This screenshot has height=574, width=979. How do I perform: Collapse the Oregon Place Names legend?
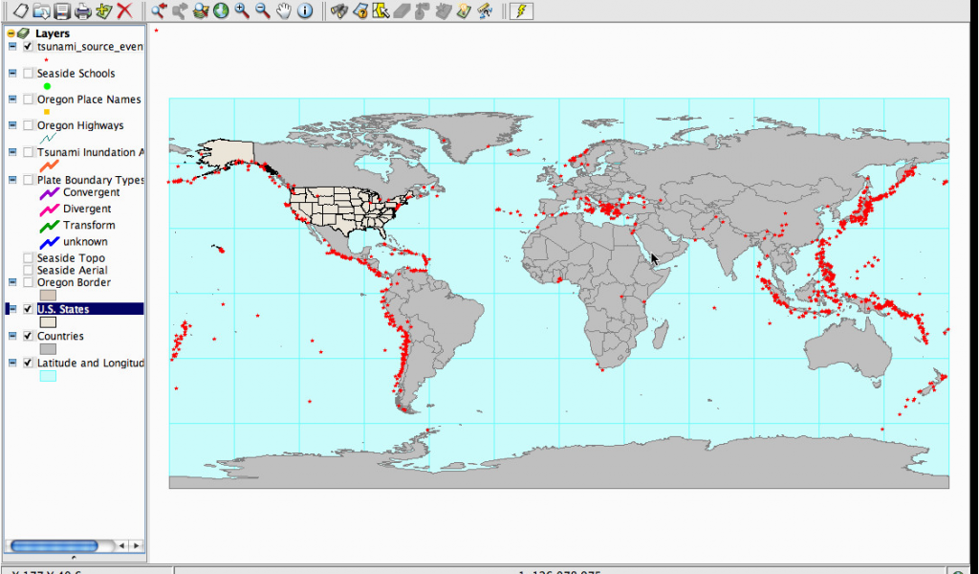[x=12, y=99]
